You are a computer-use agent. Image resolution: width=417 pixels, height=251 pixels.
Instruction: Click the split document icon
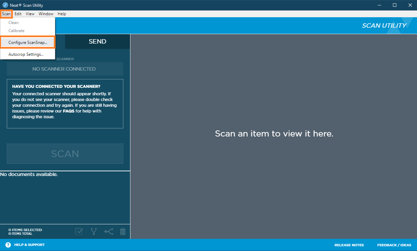94,231
